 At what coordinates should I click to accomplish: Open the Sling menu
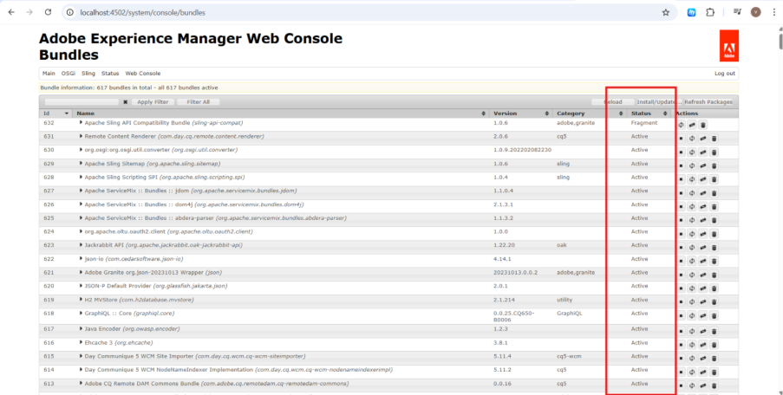coord(88,74)
